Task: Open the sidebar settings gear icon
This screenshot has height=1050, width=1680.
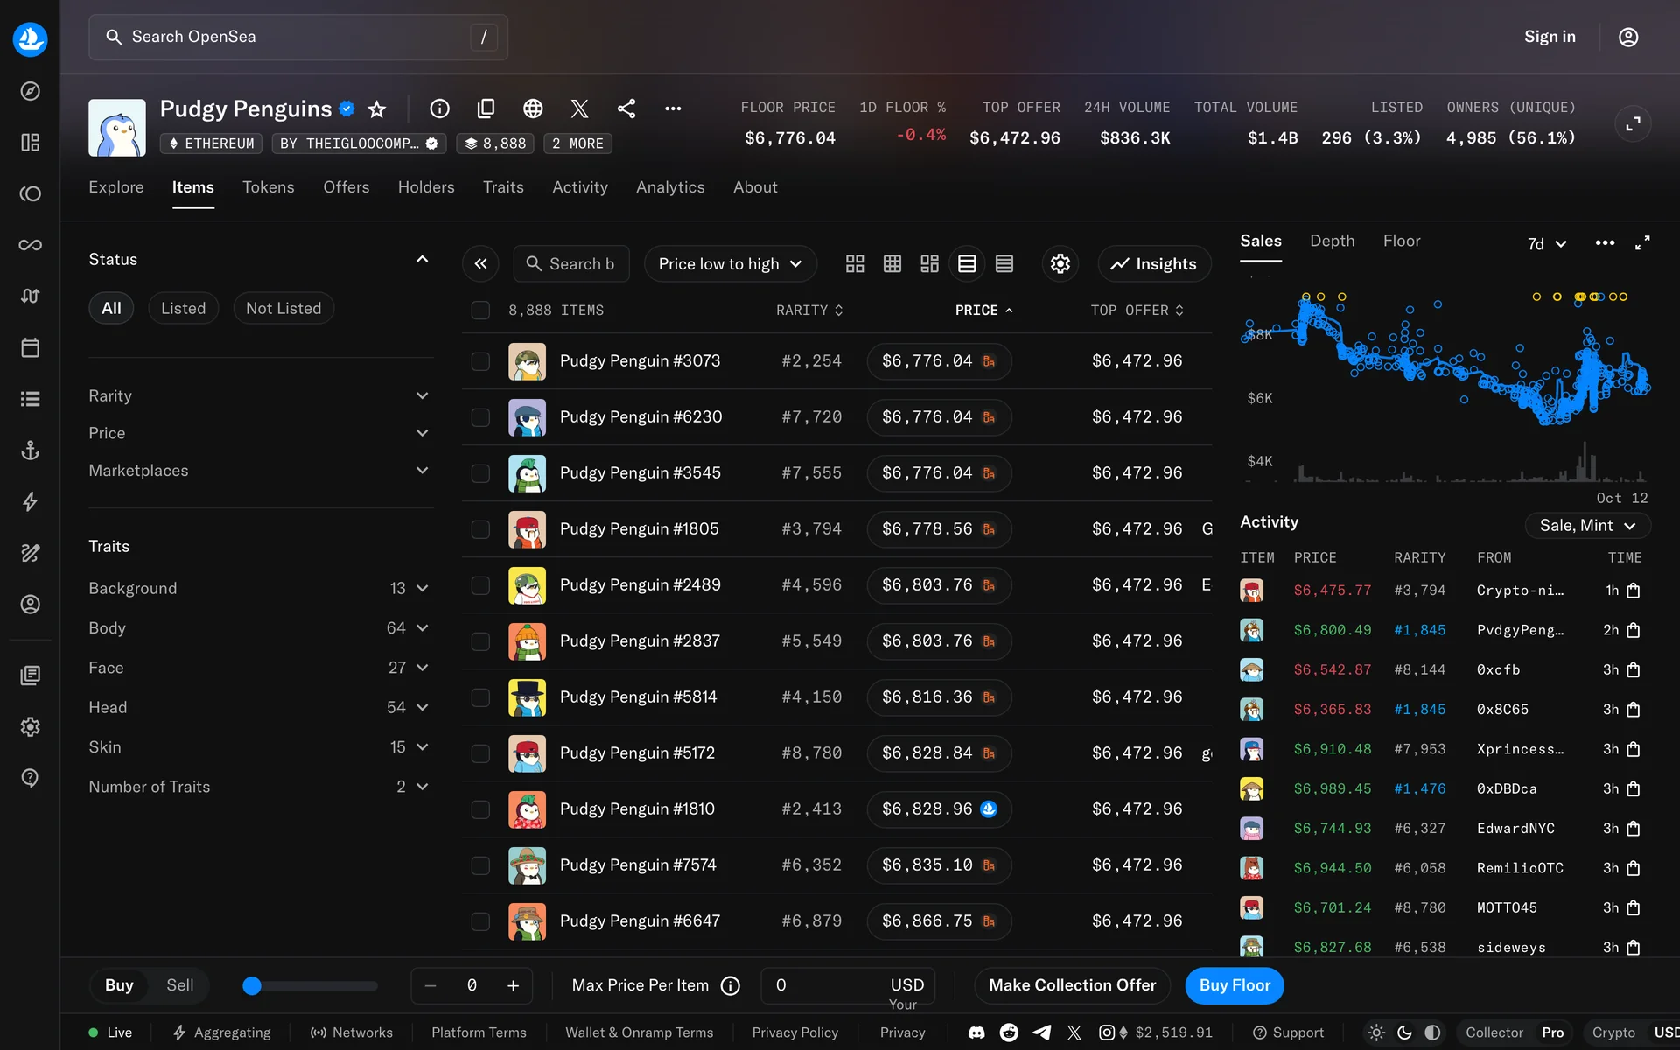Action: pyautogui.click(x=30, y=726)
